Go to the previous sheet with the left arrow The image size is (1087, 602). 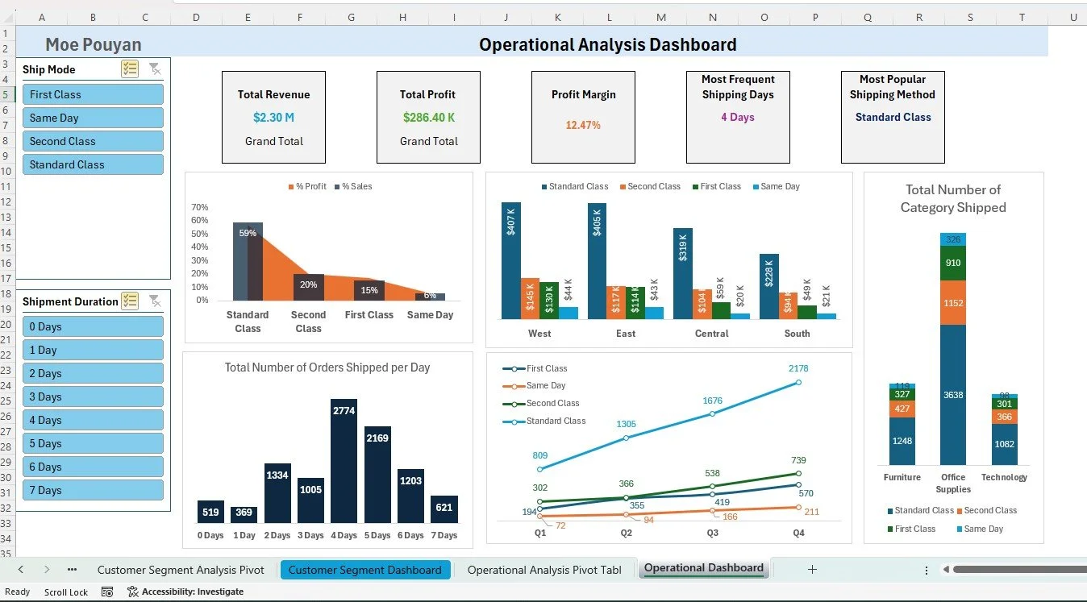[22, 570]
